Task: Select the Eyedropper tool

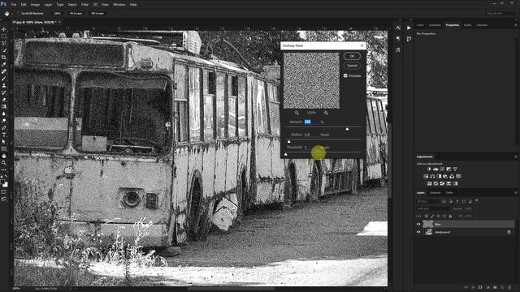Action: click(x=4, y=64)
